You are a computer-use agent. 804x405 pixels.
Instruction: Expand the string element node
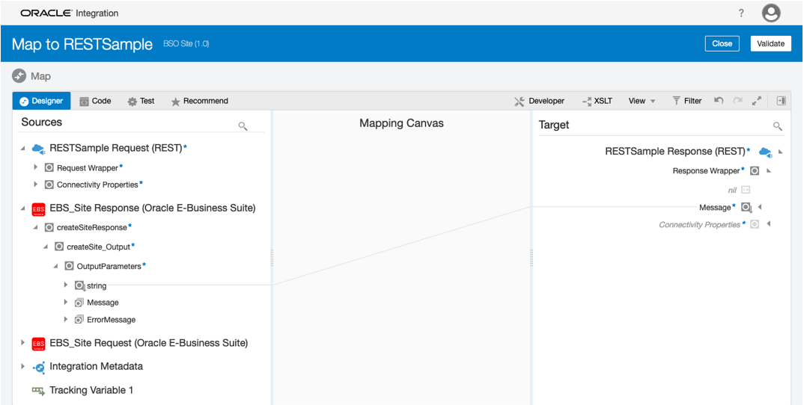point(66,285)
